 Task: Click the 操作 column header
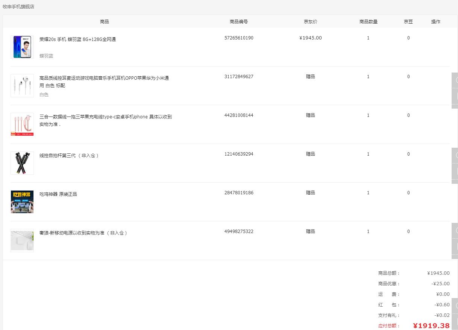pos(435,21)
